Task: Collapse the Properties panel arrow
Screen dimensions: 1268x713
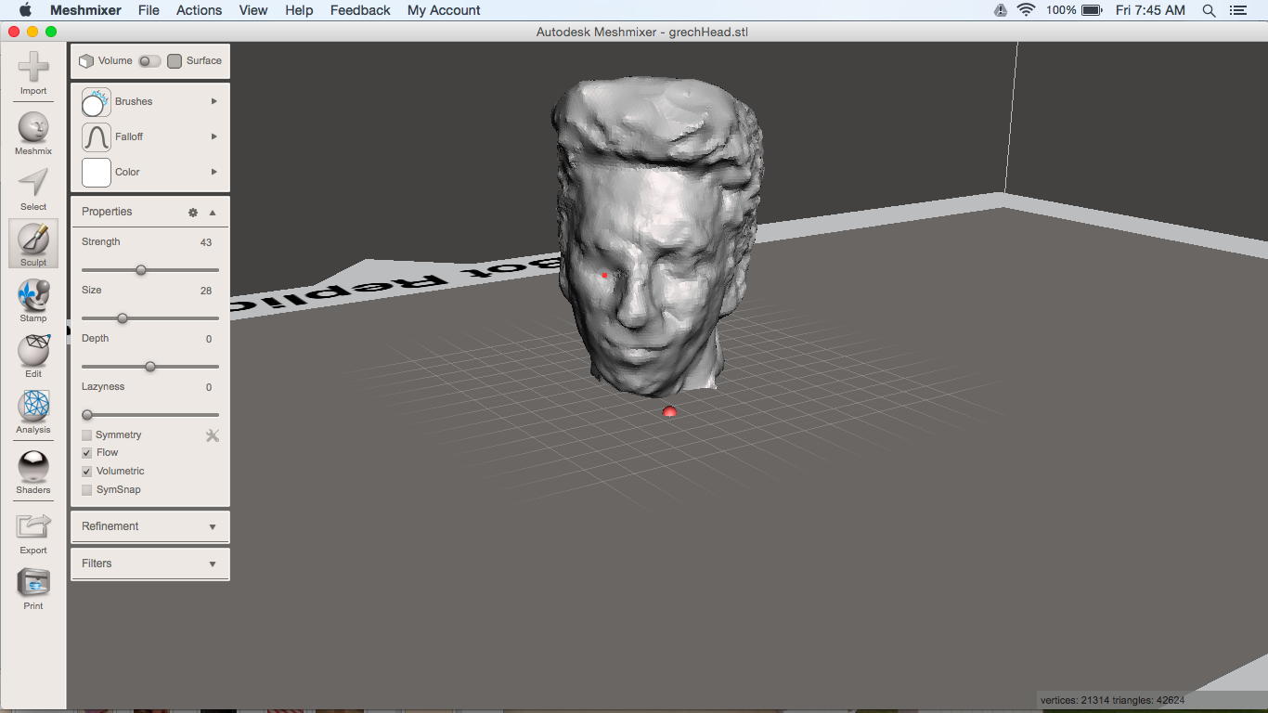Action: coord(213,213)
